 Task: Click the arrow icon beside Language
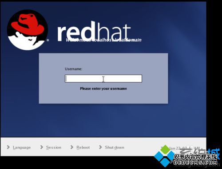pyautogui.click(x=8, y=147)
